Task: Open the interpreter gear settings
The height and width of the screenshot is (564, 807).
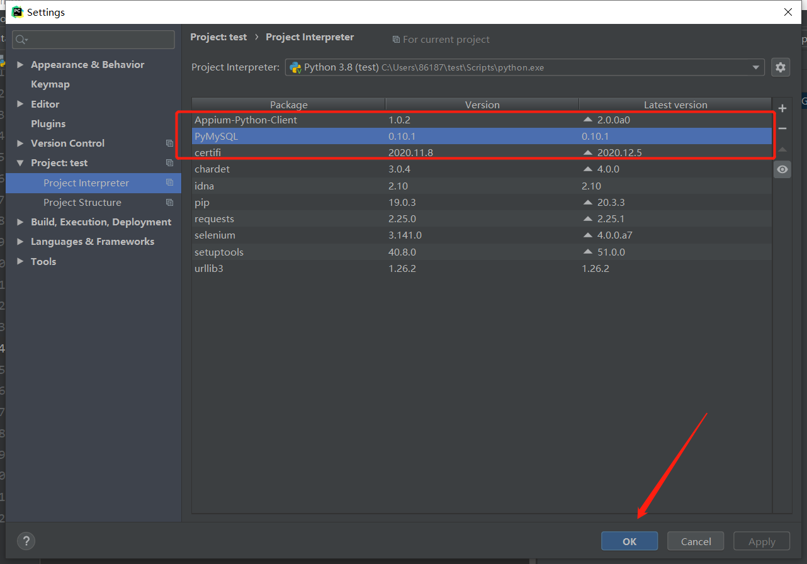Action: pyautogui.click(x=781, y=67)
